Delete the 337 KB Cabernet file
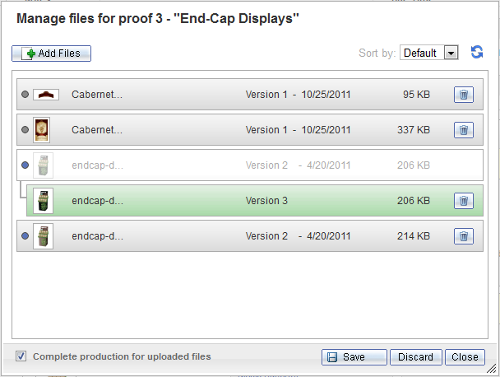Viewport: 500px width, 377px height. coord(463,130)
